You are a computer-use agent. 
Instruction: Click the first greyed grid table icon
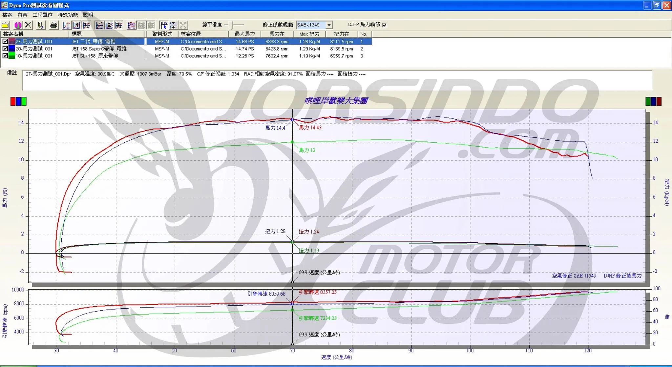[x=141, y=25]
